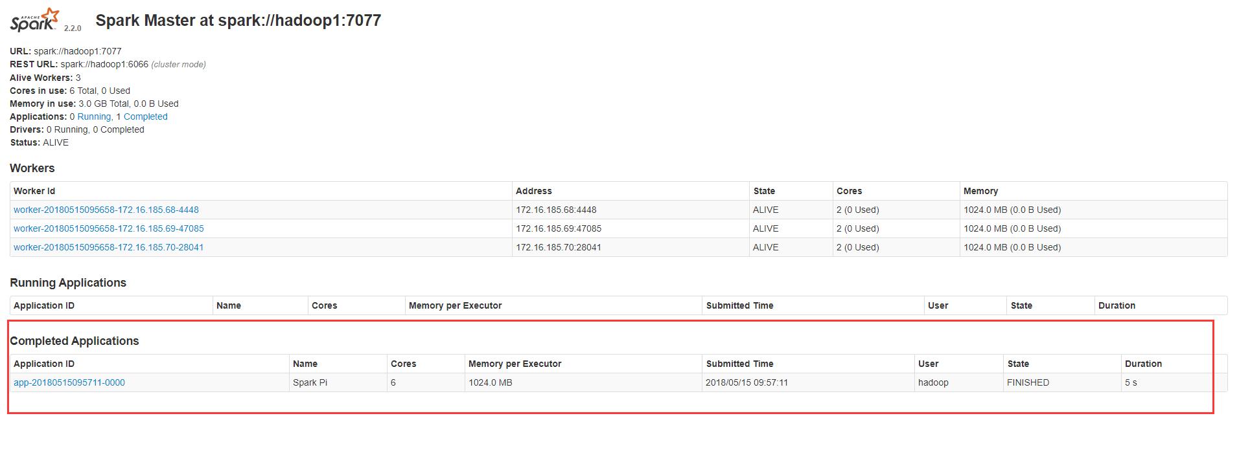Viewport: 1239px width, 451px height.
Task: Sort Running Applications by Duration
Action: (x=1117, y=305)
